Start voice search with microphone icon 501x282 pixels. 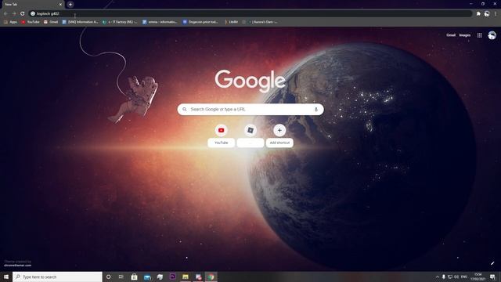[316, 110]
